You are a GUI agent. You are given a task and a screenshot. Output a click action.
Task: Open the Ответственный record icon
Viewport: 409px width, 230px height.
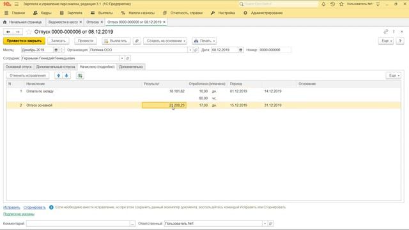270,224
